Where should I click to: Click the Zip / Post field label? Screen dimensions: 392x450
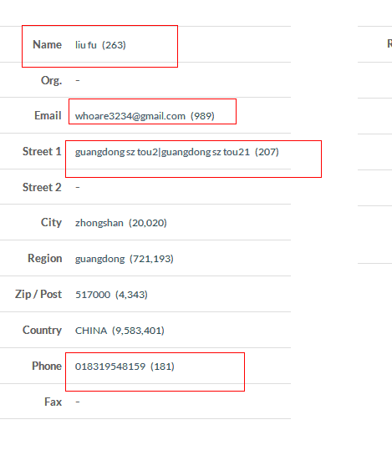[x=38, y=295]
